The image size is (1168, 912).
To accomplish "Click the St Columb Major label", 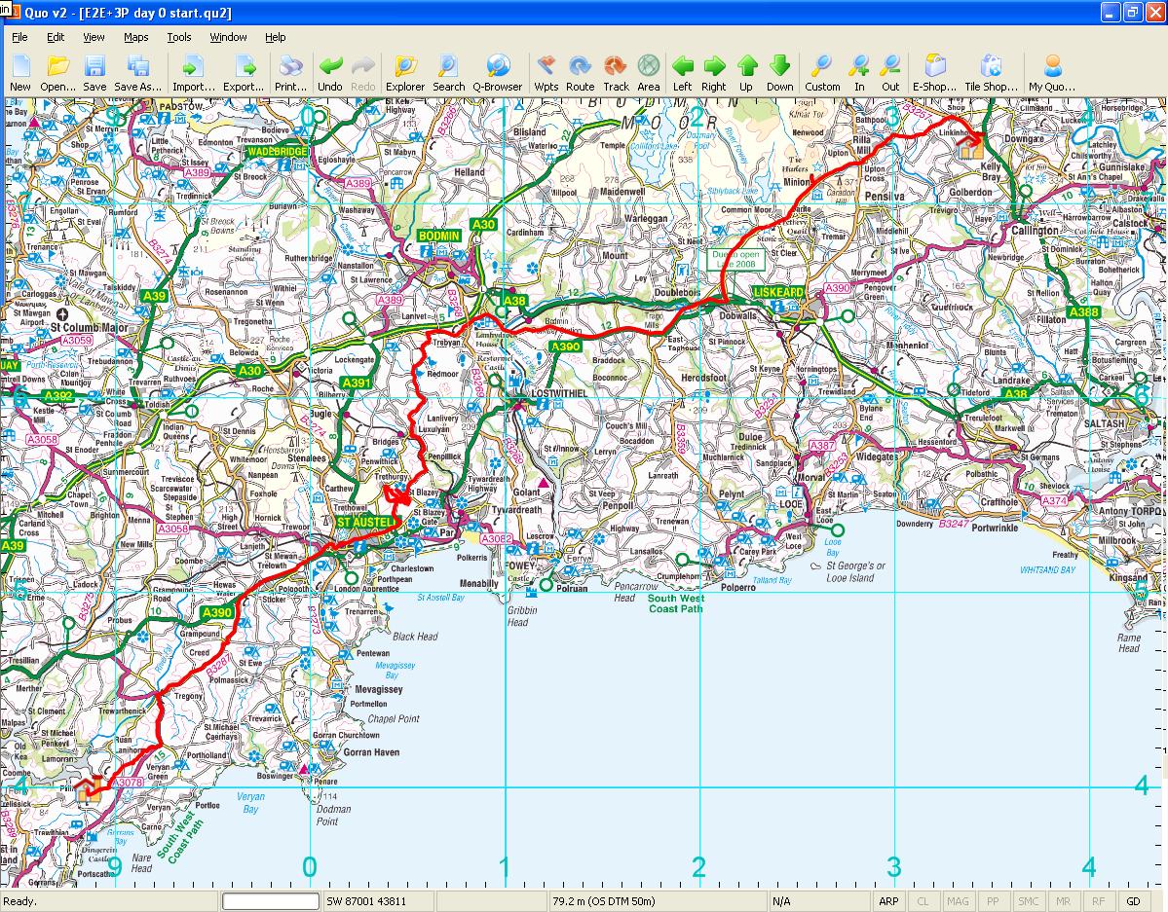I will 89,328.
